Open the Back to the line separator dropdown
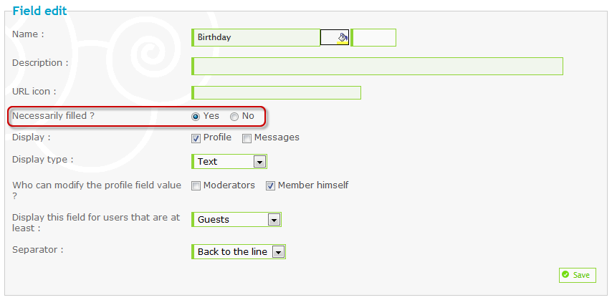The width and height of the screenshot is (612, 300). point(239,252)
